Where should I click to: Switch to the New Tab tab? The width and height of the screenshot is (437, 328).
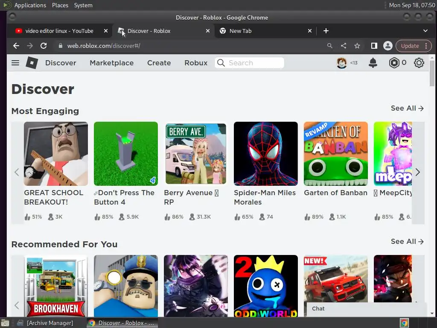(240, 31)
